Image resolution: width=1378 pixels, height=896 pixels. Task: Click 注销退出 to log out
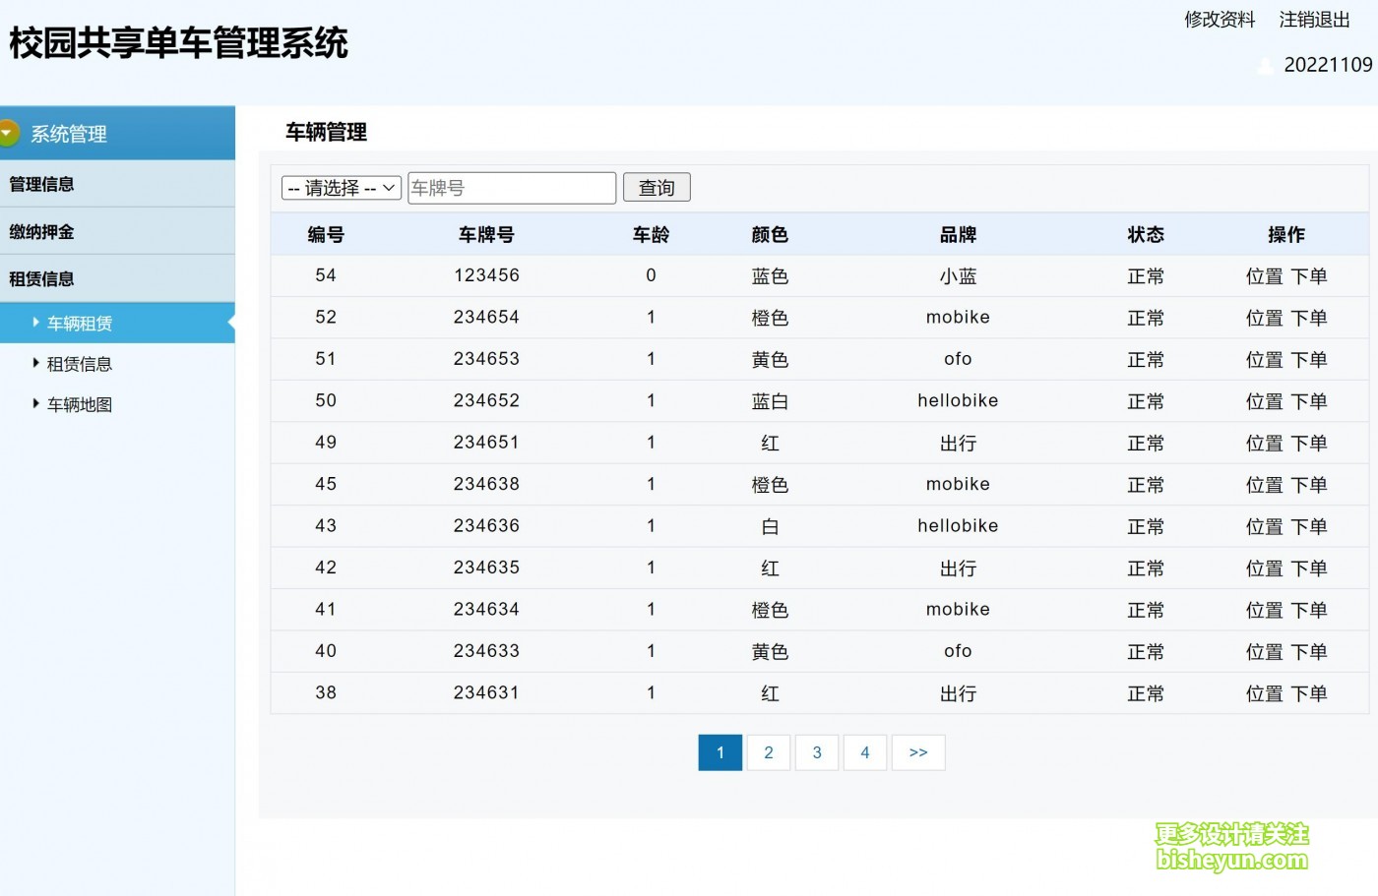[1314, 20]
